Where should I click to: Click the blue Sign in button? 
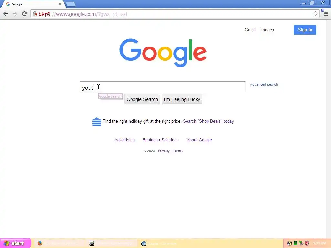pos(305,30)
